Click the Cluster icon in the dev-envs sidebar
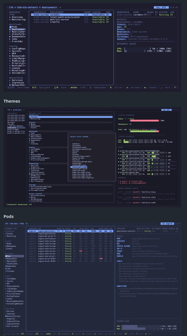187x336 pixels. 6,233
